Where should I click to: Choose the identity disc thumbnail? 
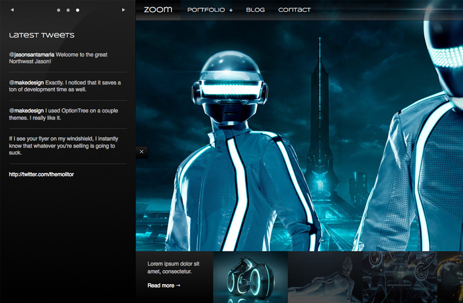[399, 277]
